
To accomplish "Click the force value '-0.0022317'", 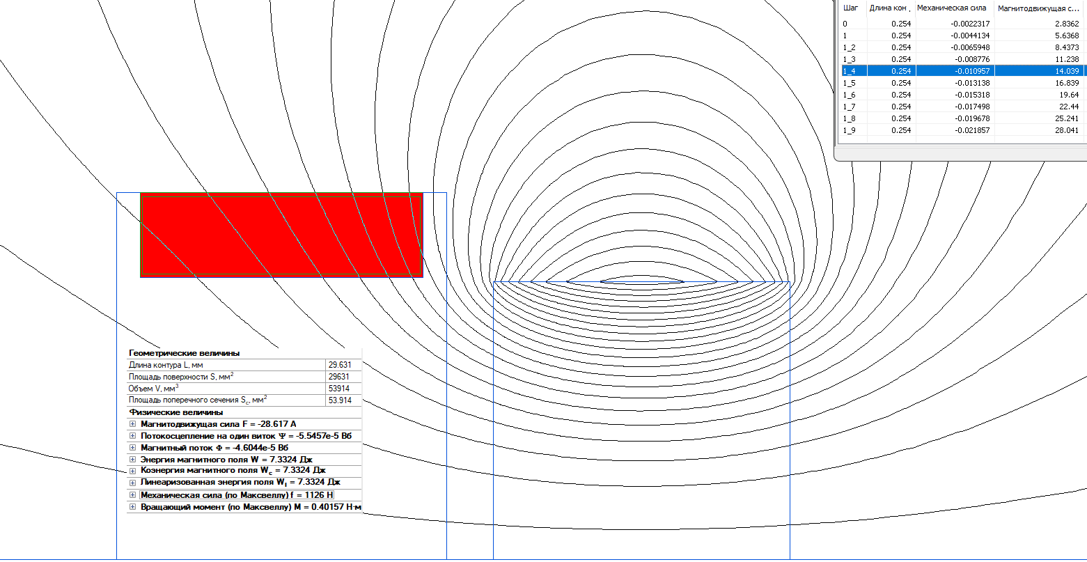I will click(969, 24).
